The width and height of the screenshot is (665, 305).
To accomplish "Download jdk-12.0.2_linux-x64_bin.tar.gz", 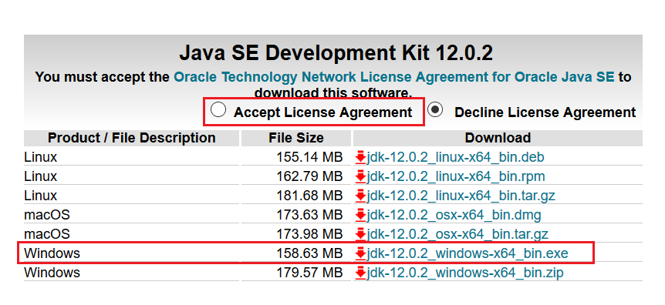I will (461, 196).
